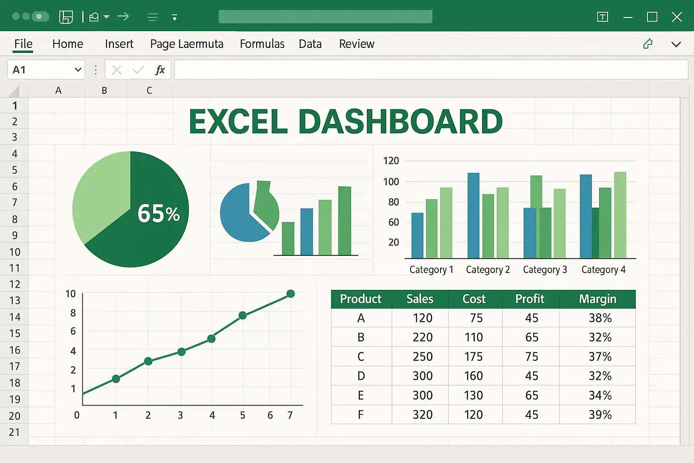Click the camera-like icon beside the Save icon
The image size is (694, 463).
coord(94,17)
